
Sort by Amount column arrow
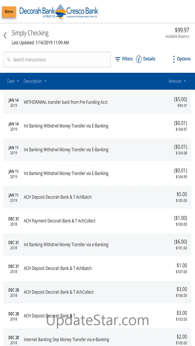(x=185, y=81)
